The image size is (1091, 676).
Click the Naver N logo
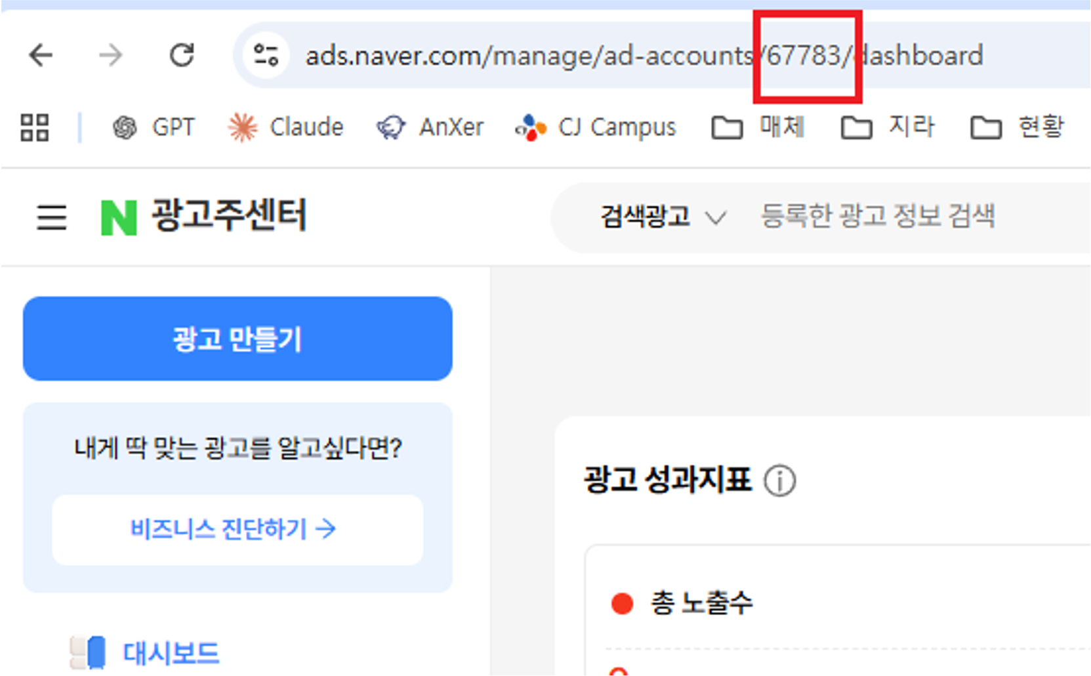(x=119, y=217)
